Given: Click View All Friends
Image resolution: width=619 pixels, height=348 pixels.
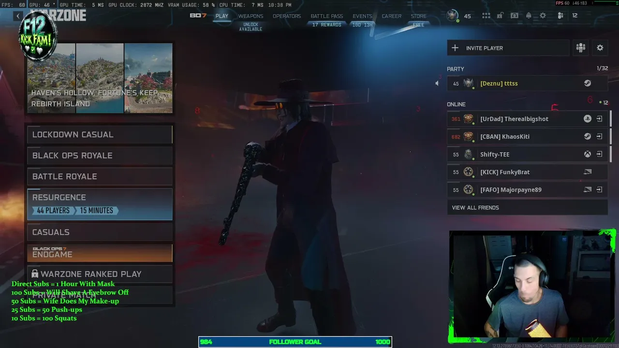Looking at the screenshot, I should 527,207.
